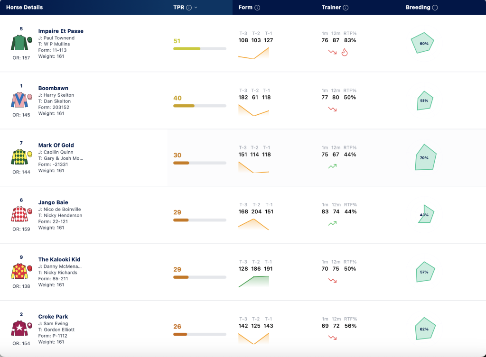Open the Croke Park horse name
The width and height of the screenshot is (486, 357).
point(53,316)
